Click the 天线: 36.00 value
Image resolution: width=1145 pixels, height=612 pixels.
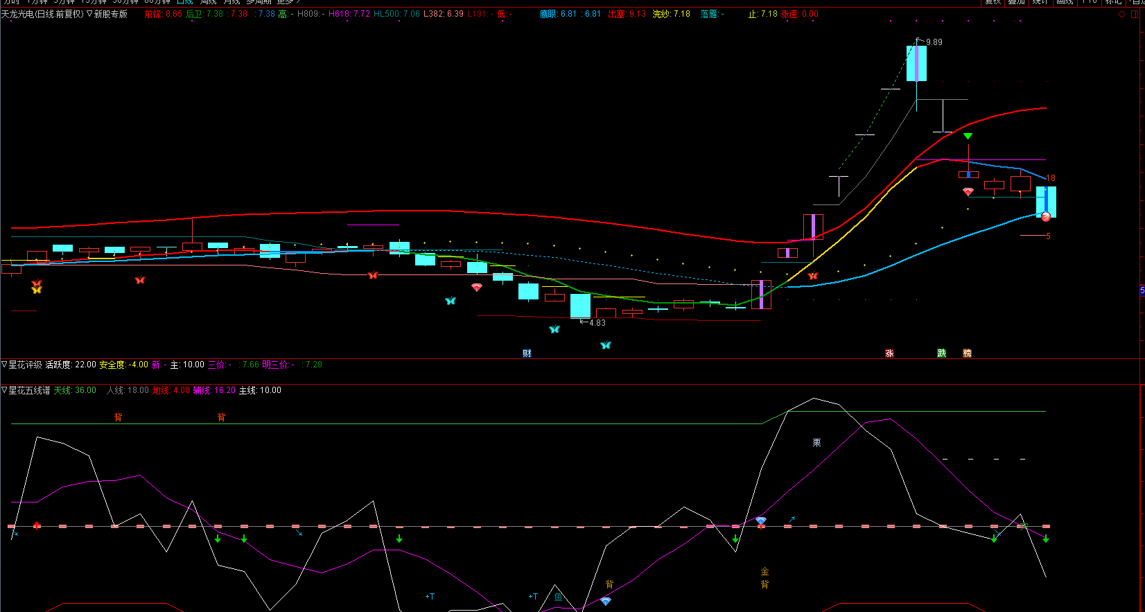tap(75, 391)
